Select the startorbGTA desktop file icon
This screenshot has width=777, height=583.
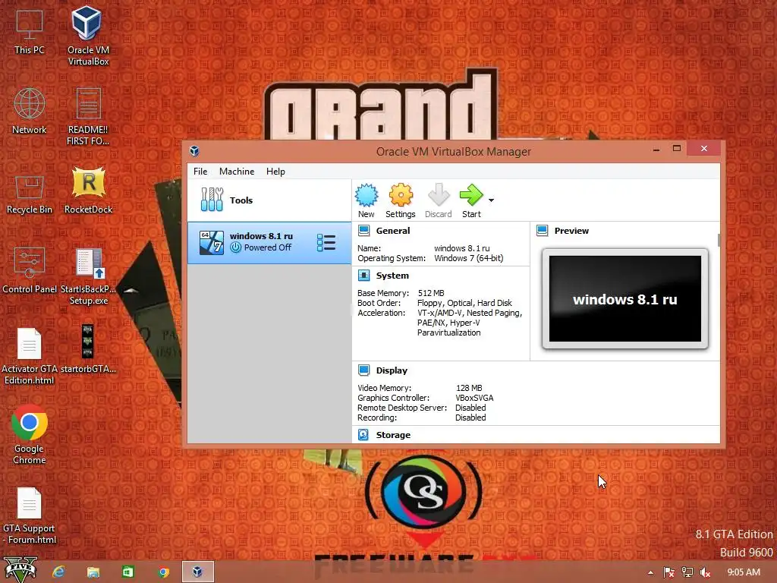coord(88,349)
